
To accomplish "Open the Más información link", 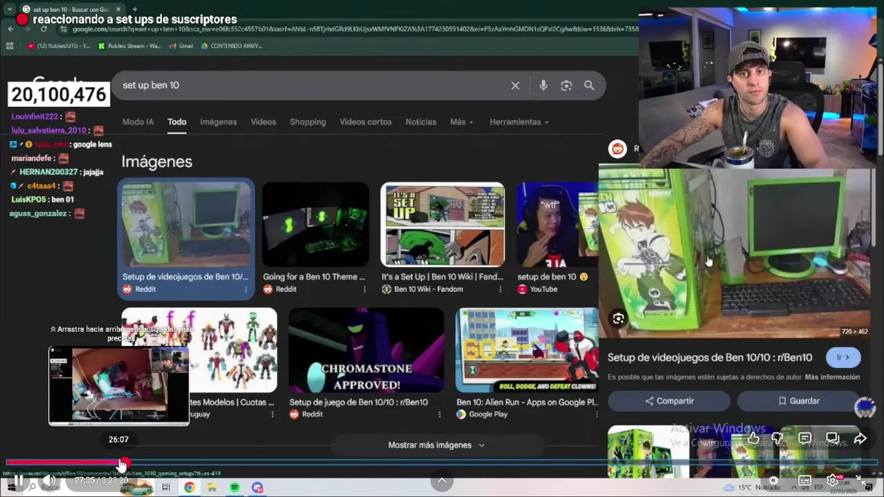I will coord(832,377).
